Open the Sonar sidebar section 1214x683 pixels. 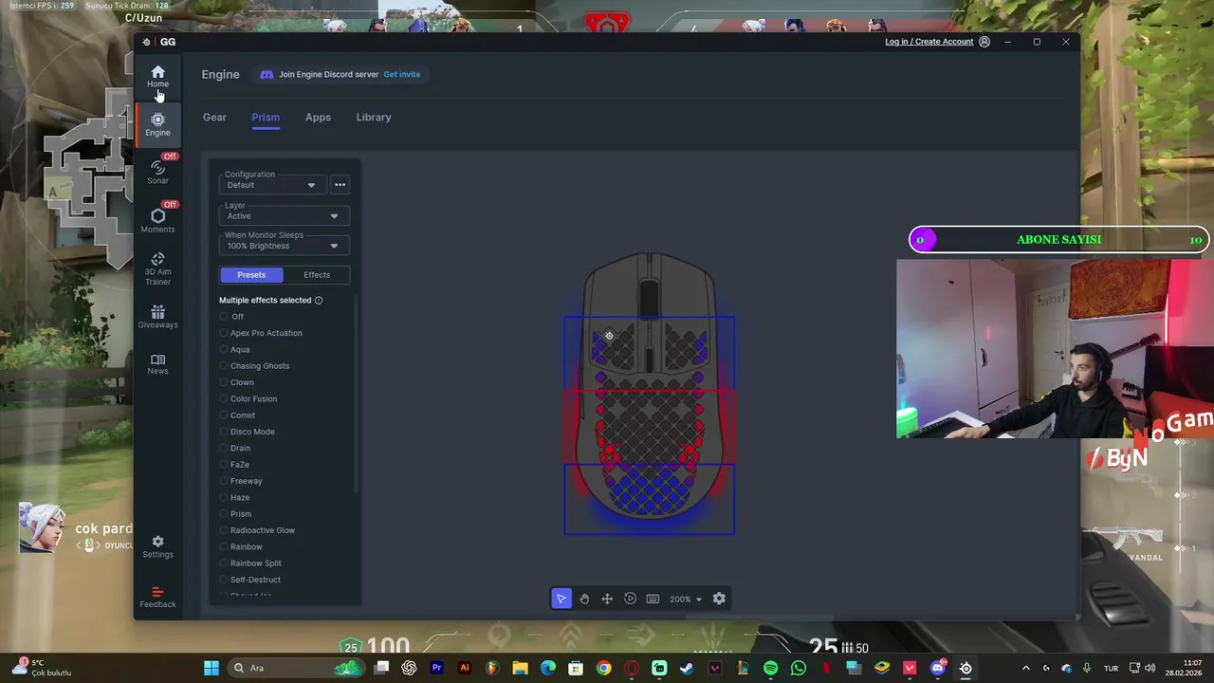[157, 172]
